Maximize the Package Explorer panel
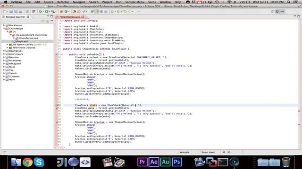Image resolution: width=302 pixels, height=169 pixels. [51, 16]
